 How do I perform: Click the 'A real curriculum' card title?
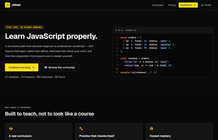click(20, 136)
